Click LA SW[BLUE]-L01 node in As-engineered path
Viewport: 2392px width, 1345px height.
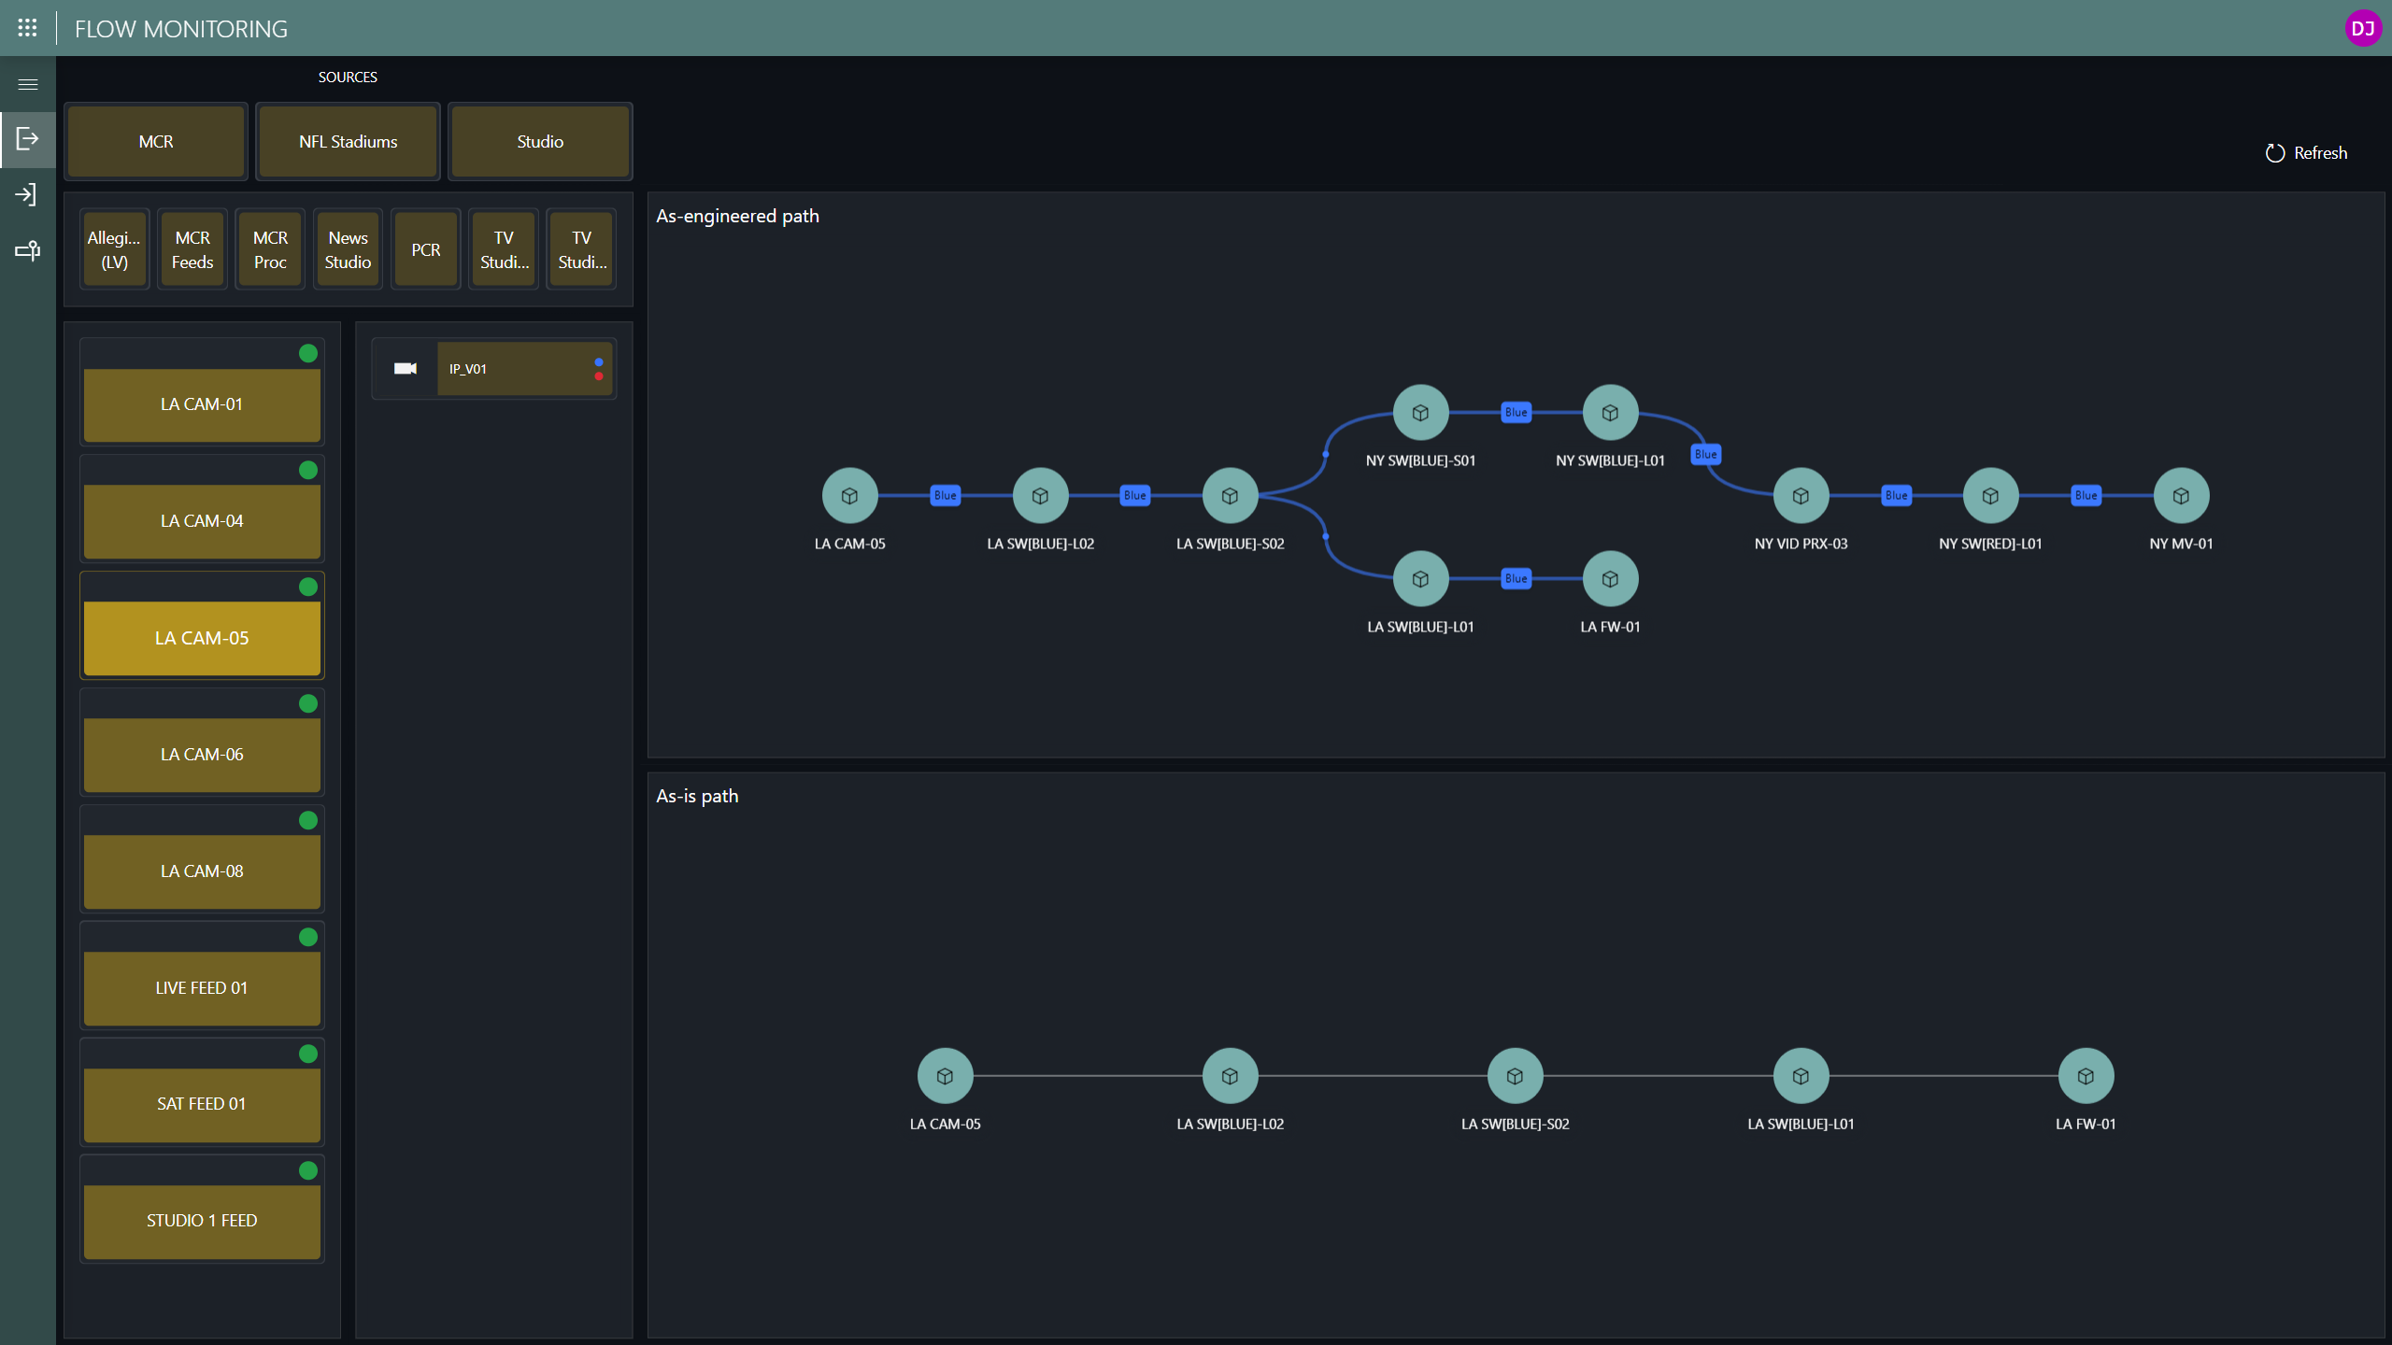click(1420, 579)
